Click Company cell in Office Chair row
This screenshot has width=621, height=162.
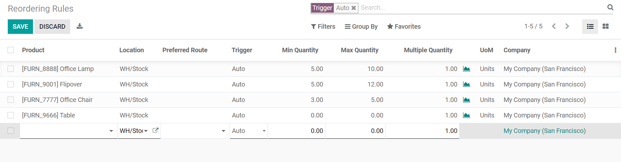(x=545, y=100)
